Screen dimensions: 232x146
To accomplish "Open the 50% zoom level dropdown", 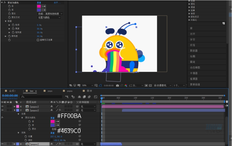I will pyautogui.click(x=87, y=85).
